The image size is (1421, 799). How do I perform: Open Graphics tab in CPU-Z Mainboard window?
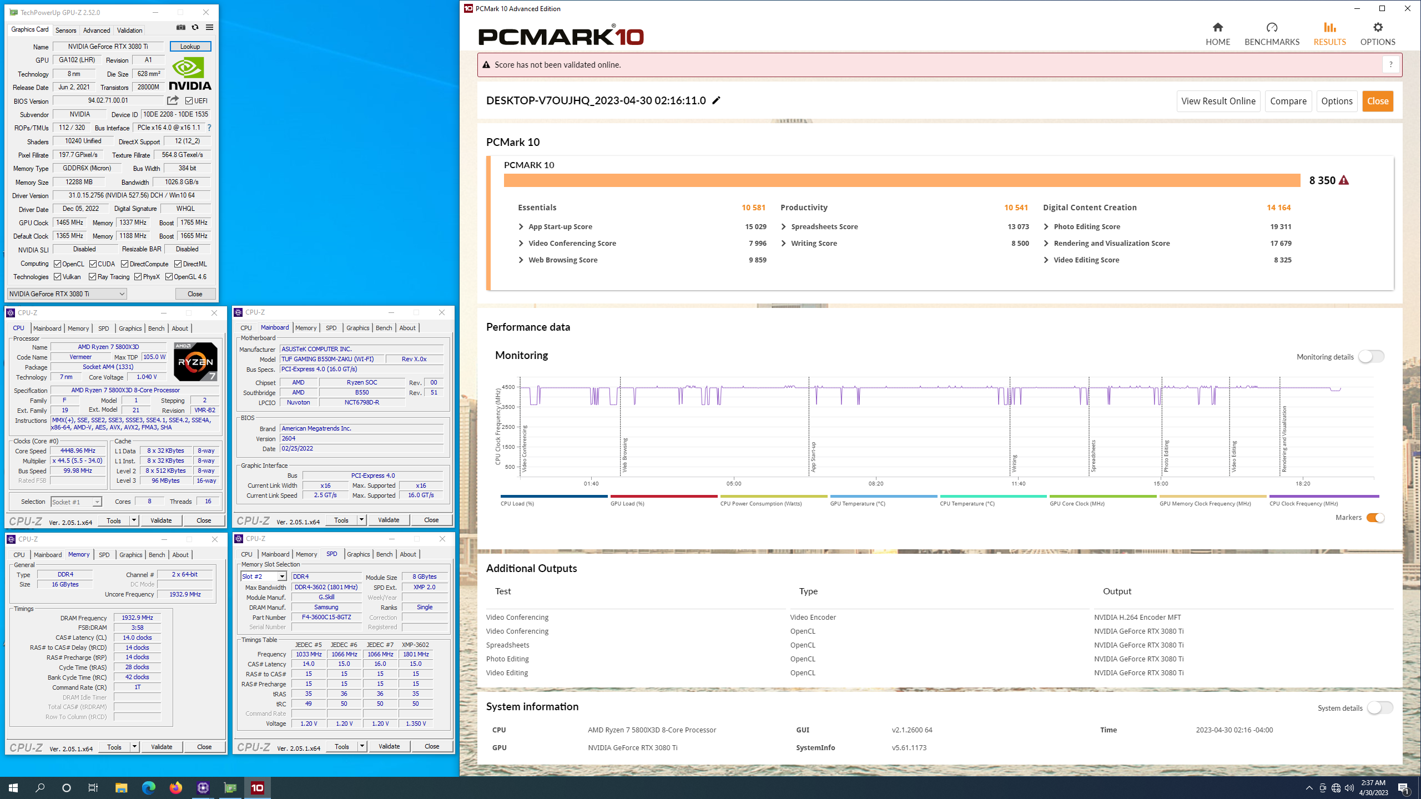pyautogui.click(x=358, y=328)
